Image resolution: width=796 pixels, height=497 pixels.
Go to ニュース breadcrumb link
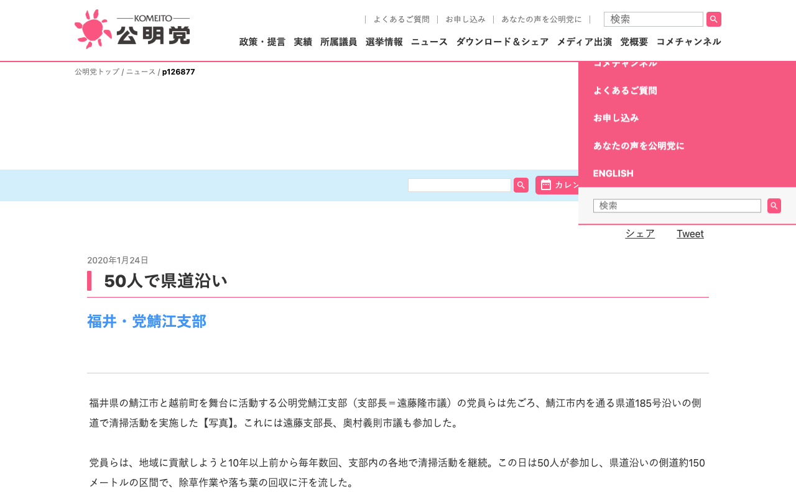141,72
